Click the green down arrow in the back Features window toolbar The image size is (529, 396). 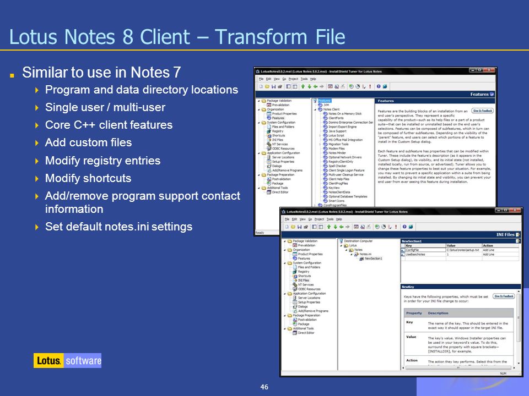309,86
